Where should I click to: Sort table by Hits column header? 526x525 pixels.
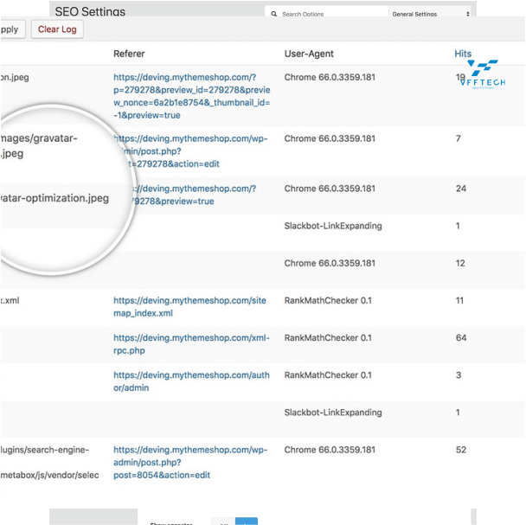coord(463,54)
